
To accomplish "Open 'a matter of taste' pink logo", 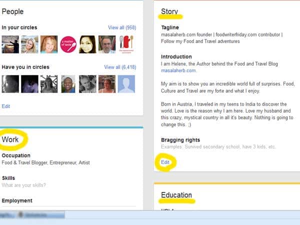I will [x=68, y=44].
